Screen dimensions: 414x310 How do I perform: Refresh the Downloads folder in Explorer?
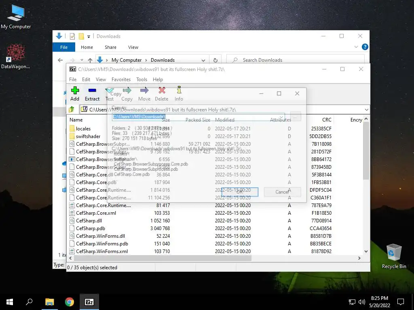click(215, 60)
